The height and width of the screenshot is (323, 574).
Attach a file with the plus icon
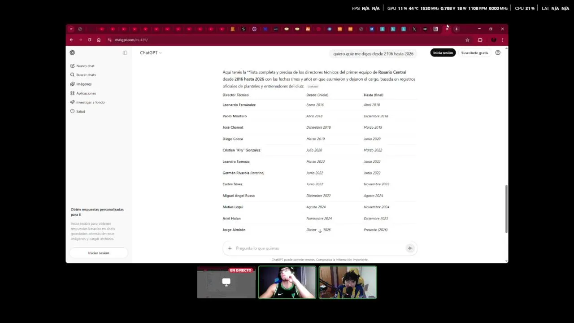(230, 248)
